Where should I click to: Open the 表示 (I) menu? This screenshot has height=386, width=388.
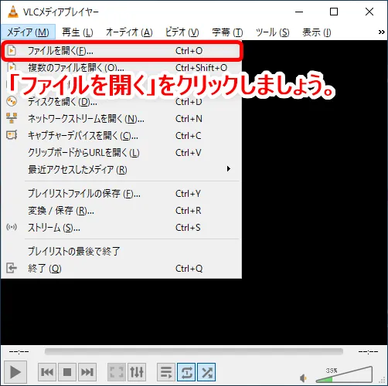click(x=317, y=32)
